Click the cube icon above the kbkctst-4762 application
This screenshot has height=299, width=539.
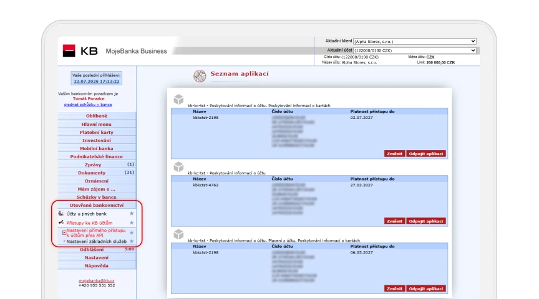click(178, 167)
